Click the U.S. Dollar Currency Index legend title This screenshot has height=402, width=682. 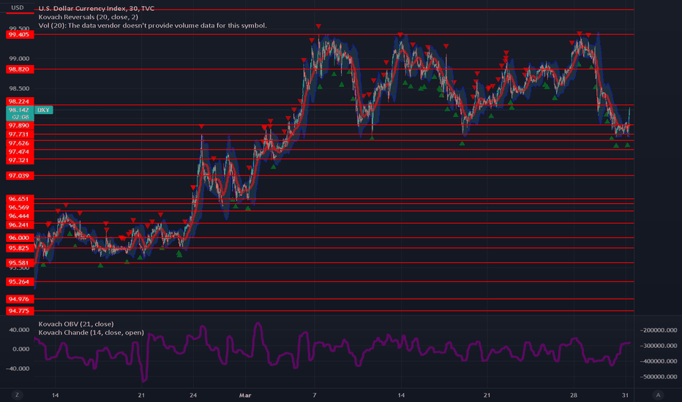[x=96, y=8]
